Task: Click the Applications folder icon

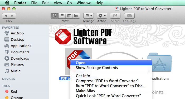Action: click(159, 62)
